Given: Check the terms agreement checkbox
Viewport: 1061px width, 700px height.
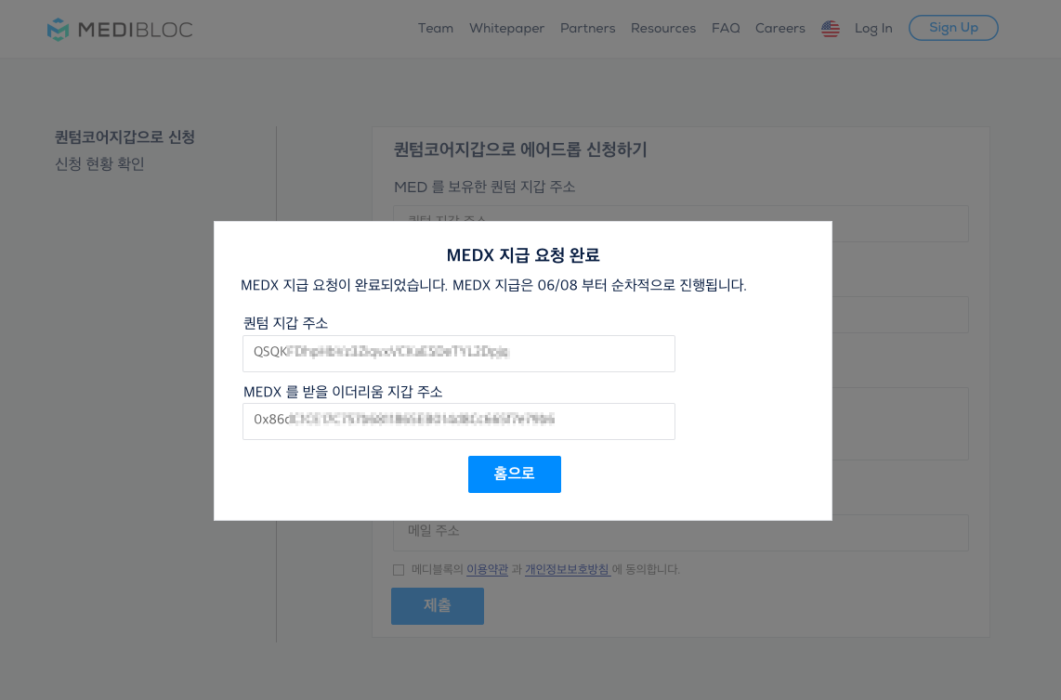Looking at the screenshot, I should tap(399, 569).
